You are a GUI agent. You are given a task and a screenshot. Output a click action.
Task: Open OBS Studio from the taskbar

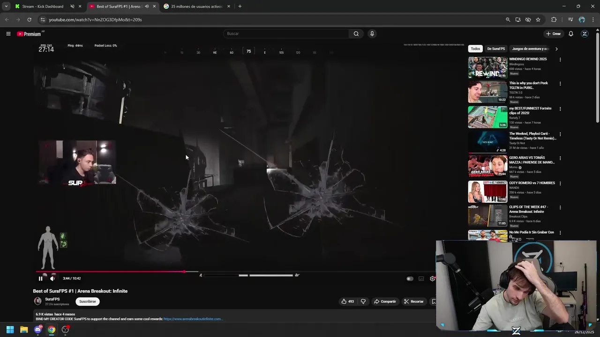(65, 330)
